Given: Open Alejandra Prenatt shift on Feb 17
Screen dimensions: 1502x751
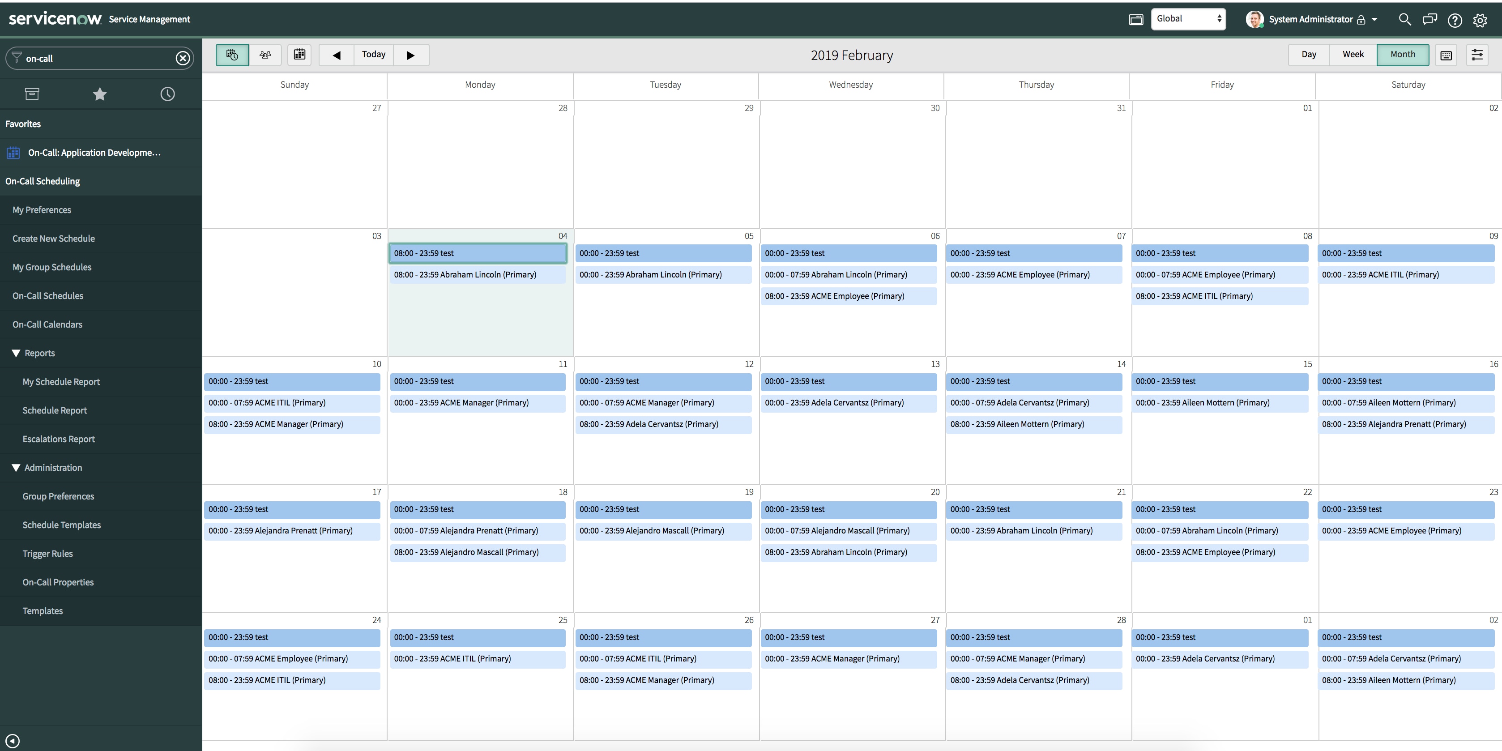Looking at the screenshot, I should (x=292, y=531).
